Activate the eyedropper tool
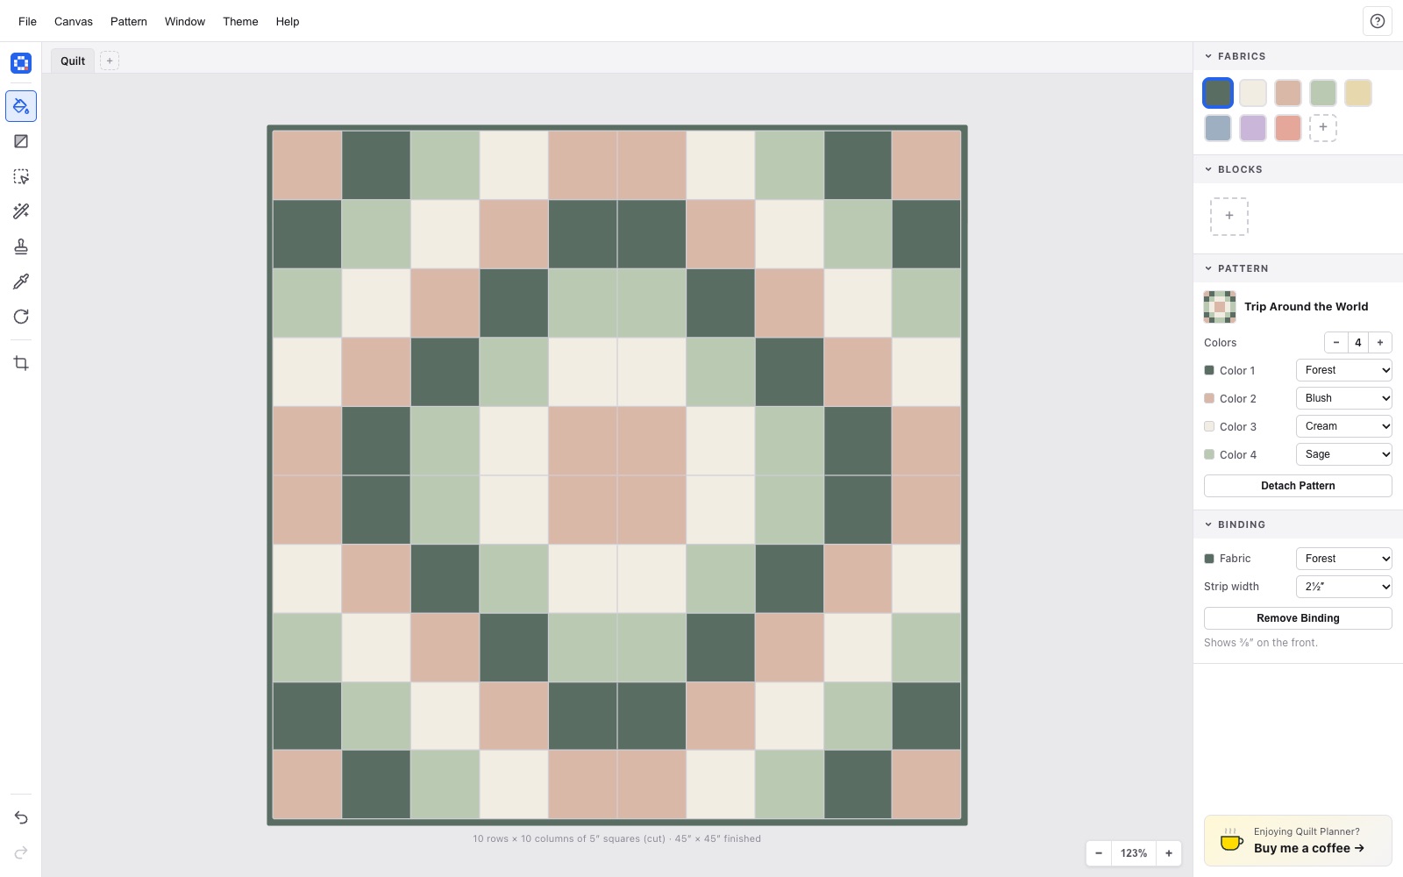 pos(21,282)
